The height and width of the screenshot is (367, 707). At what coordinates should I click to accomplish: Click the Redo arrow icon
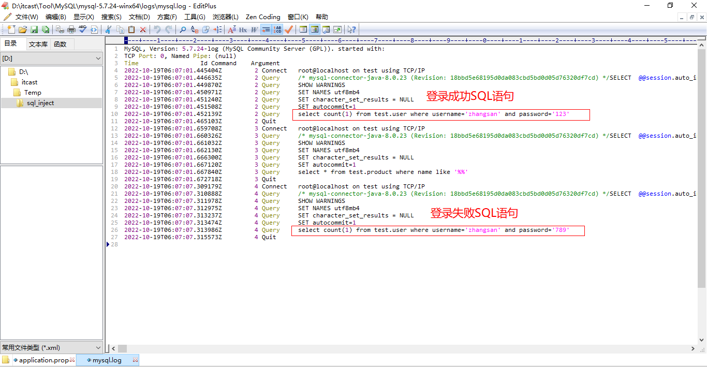pyautogui.click(x=169, y=30)
